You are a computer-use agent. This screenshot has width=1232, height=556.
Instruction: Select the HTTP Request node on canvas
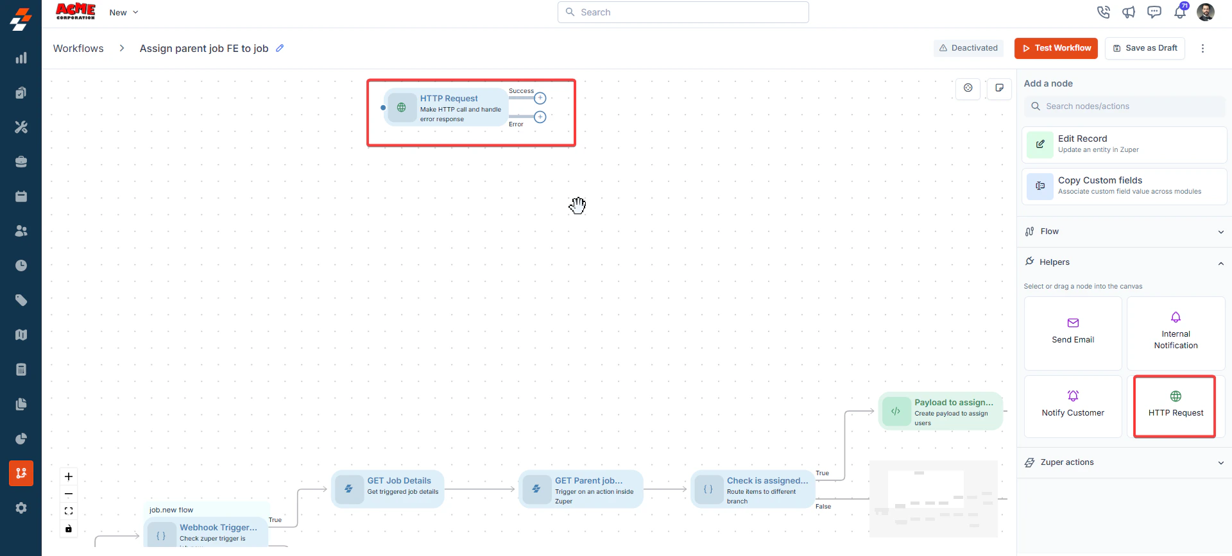tap(447, 108)
